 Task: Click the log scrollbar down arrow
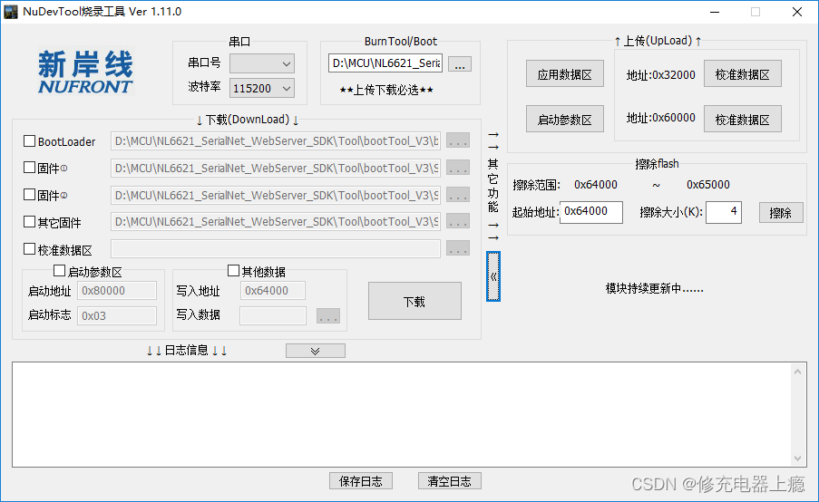(797, 459)
